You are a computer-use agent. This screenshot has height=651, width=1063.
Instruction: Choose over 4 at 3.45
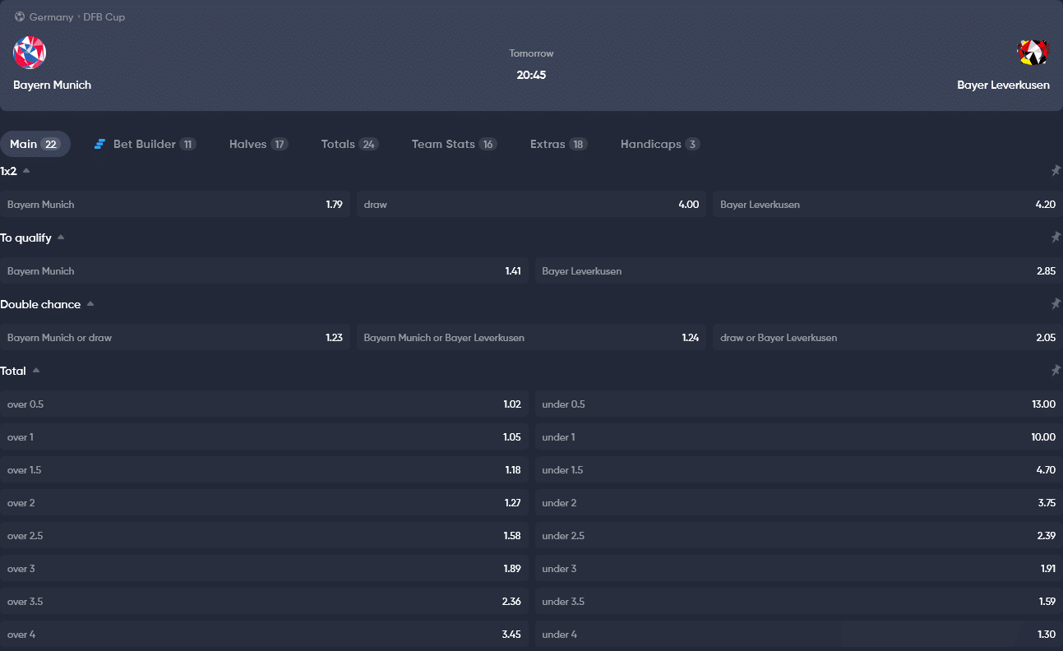pos(264,634)
